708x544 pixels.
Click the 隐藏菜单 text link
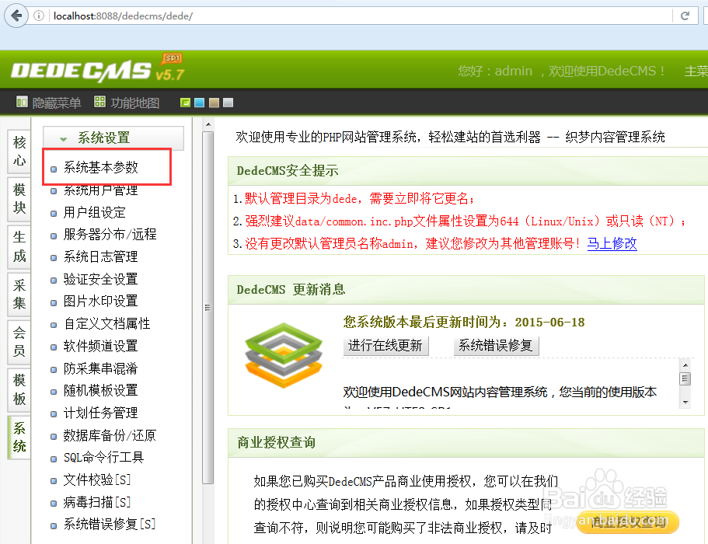pos(57,103)
